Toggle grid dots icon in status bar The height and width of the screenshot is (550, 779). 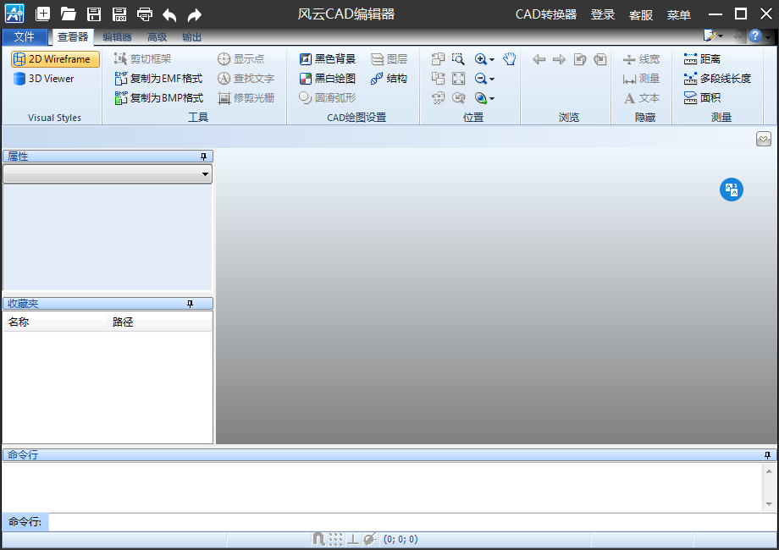[336, 539]
